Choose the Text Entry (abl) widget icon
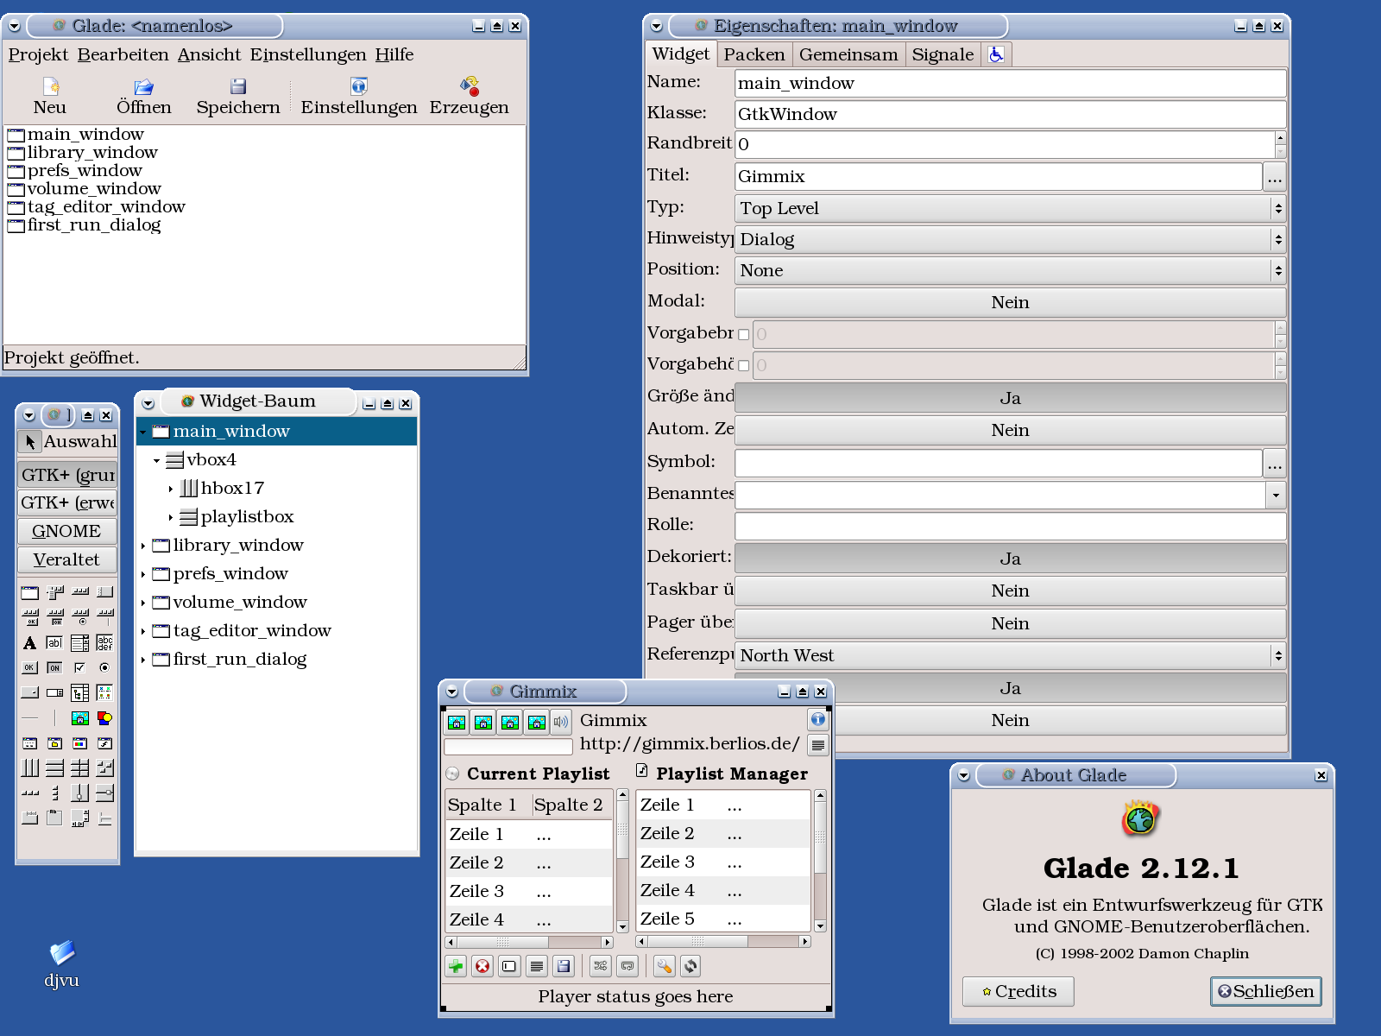This screenshot has width=1381, height=1036. coord(54,642)
